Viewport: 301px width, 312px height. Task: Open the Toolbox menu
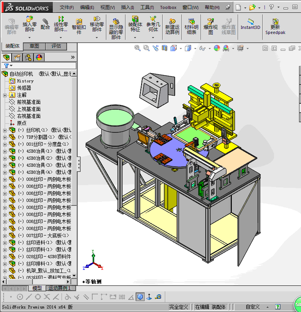tap(168, 7)
